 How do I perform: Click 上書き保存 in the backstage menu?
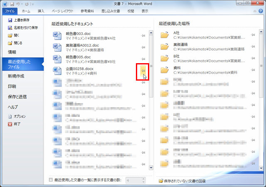tap(19, 20)
